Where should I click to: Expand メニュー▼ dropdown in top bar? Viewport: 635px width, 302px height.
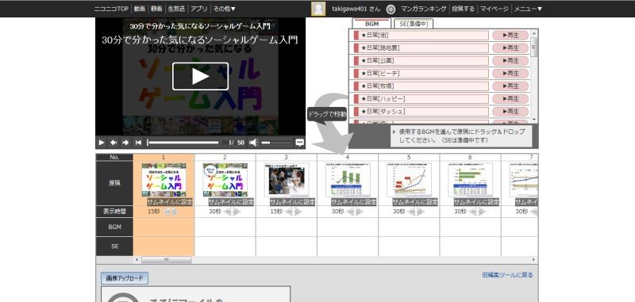coord(528,9)
